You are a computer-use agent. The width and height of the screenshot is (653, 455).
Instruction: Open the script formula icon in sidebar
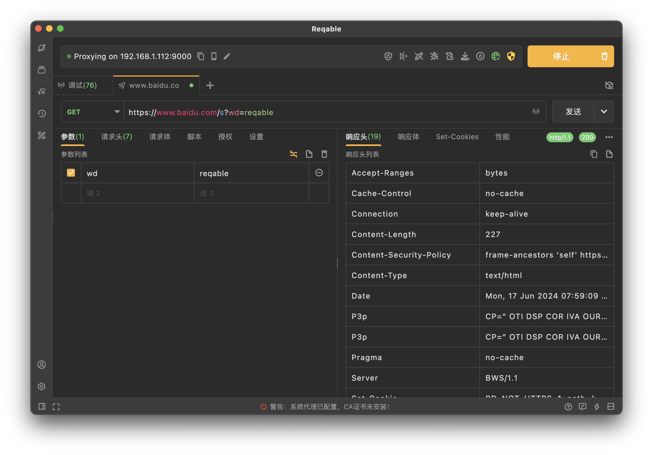(42, 92)
